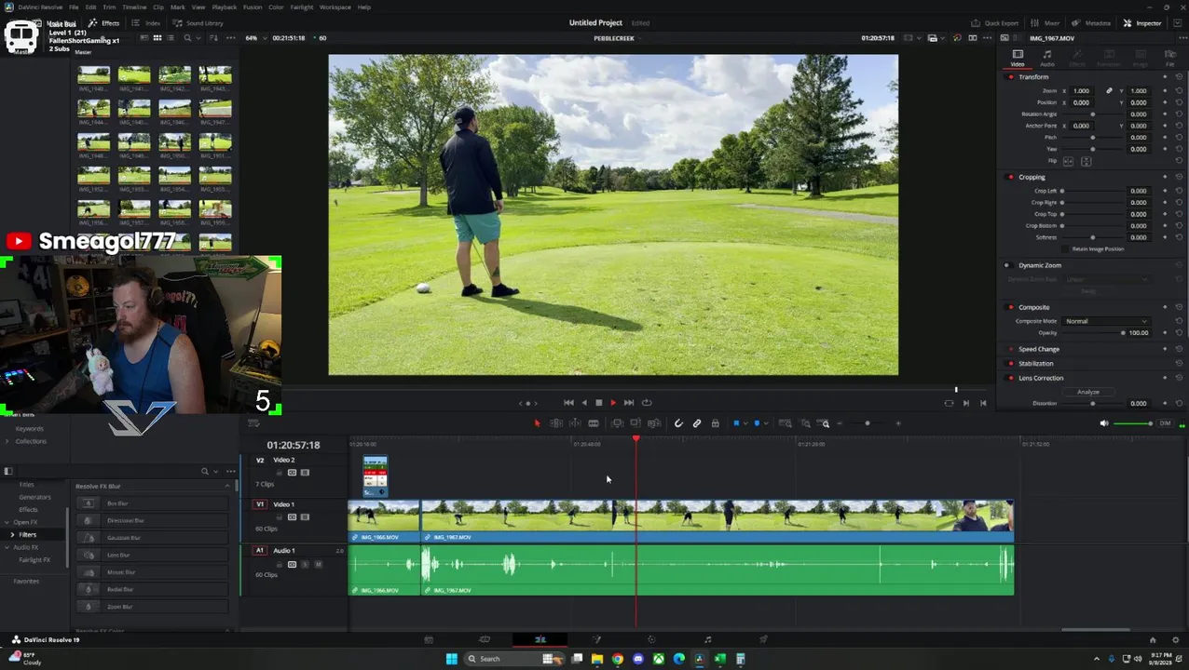Screen dimensions: 1189x670
Task: Jump to first frame in viewer
Action: click(568, 403)
